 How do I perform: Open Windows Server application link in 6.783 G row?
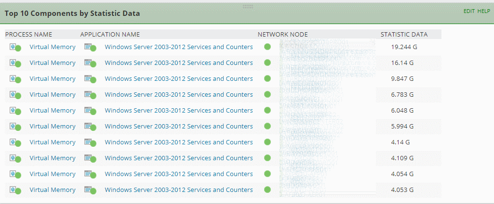tap(179, 95)
